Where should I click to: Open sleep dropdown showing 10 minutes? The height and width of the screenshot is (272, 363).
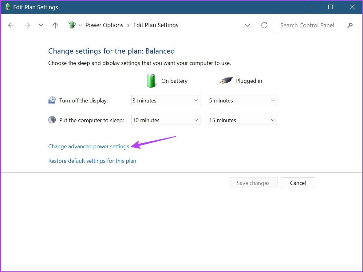point(166,120)
